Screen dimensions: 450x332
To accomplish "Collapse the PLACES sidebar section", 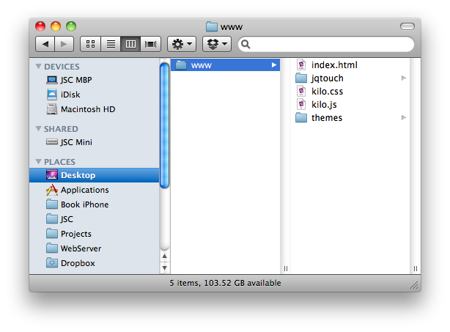I will 38,162.
